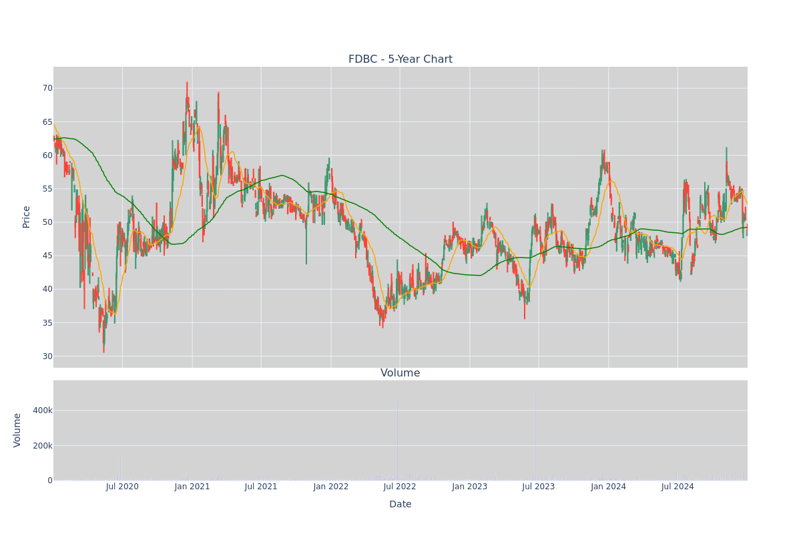Viewport: 801px width, 534px height.
Task: Select the Volume subplot title
Action: 400,373
